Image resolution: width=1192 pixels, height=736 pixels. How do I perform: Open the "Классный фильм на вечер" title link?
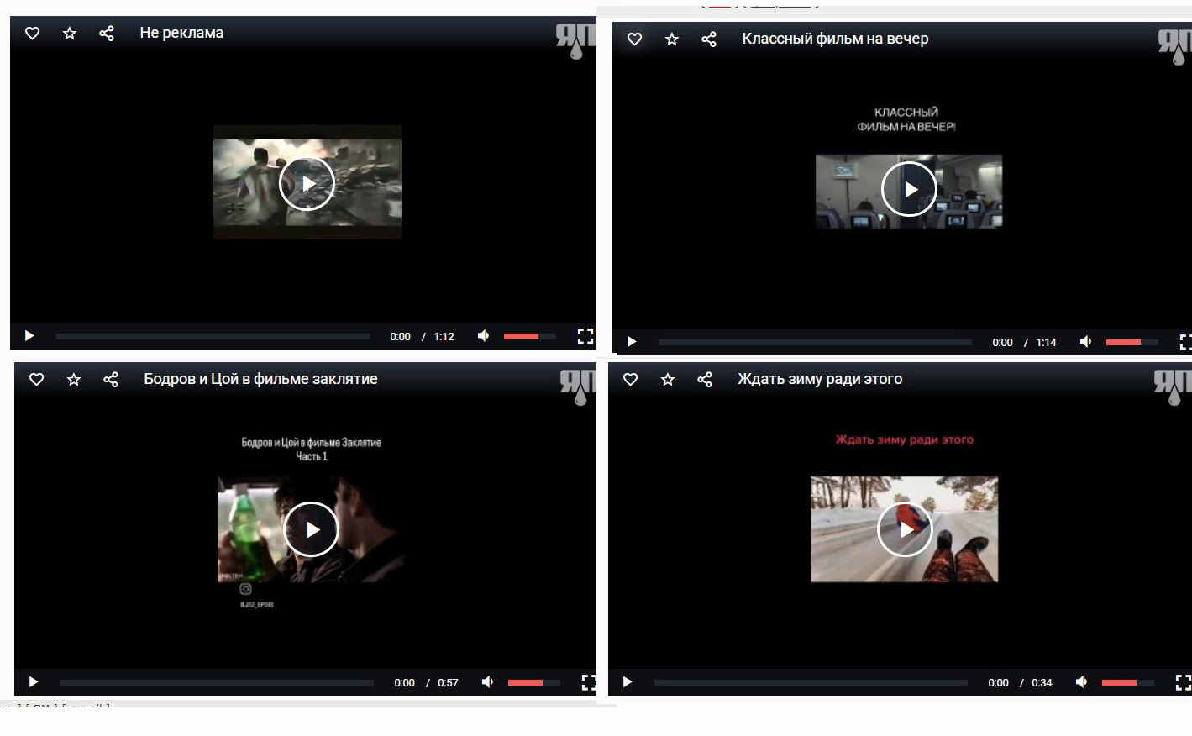pos(835,39)
